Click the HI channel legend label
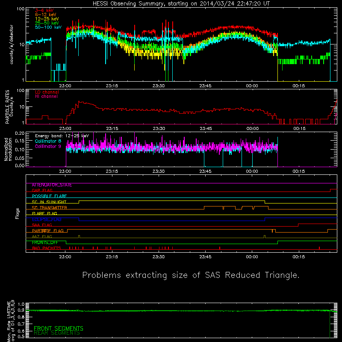The width and height of the screenshot is (342, 342). pos(46,96)
